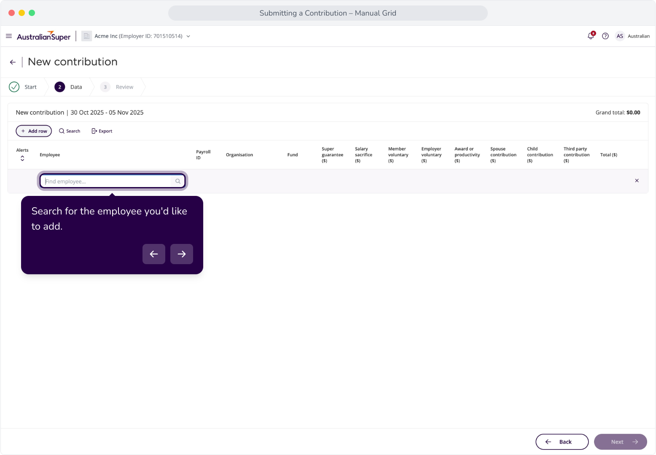656x455 pixels.
Task: Click the Organisation column header
Action: (239, 155)
